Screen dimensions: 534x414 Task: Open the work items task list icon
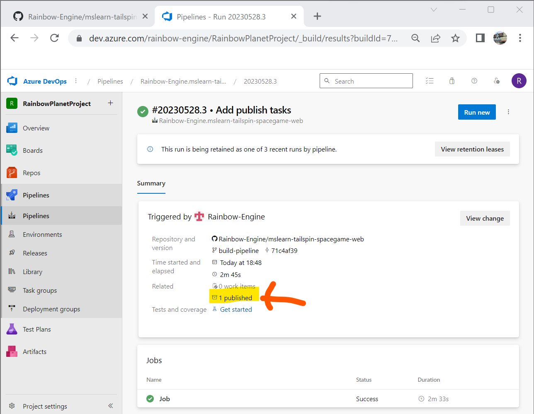point(430,81)
